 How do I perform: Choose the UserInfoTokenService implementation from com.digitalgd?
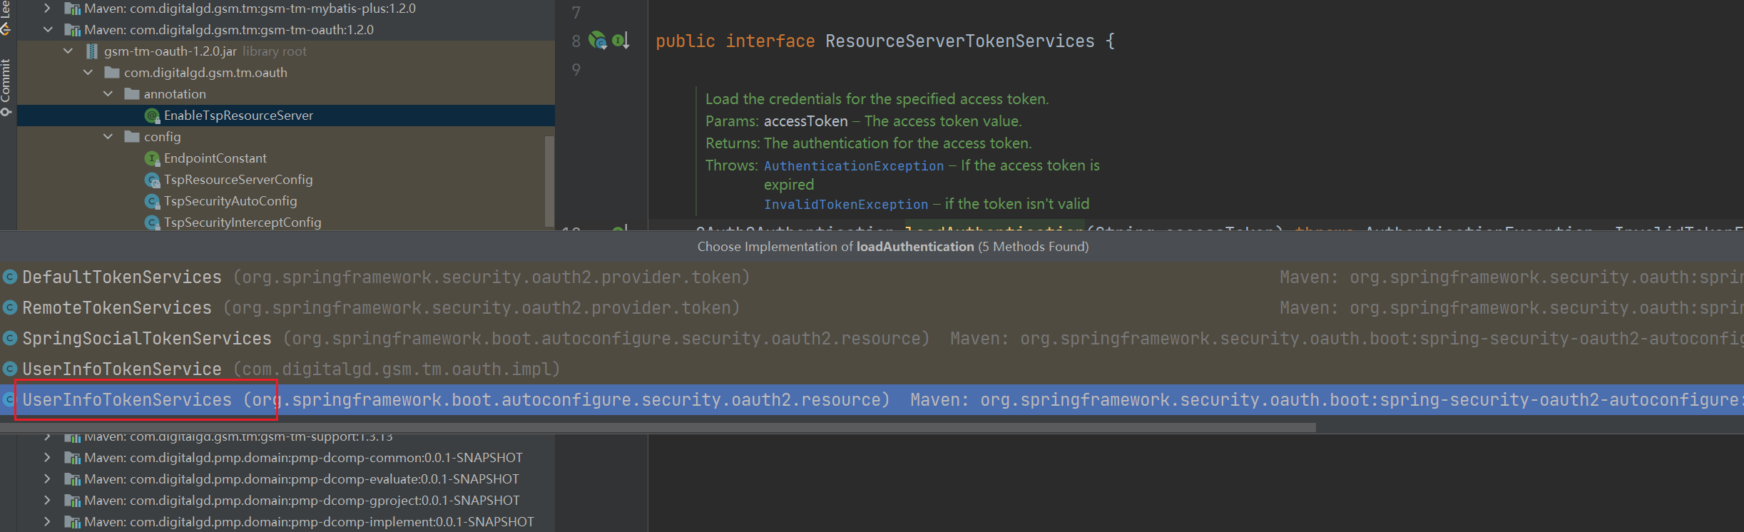tap(122, 369)
